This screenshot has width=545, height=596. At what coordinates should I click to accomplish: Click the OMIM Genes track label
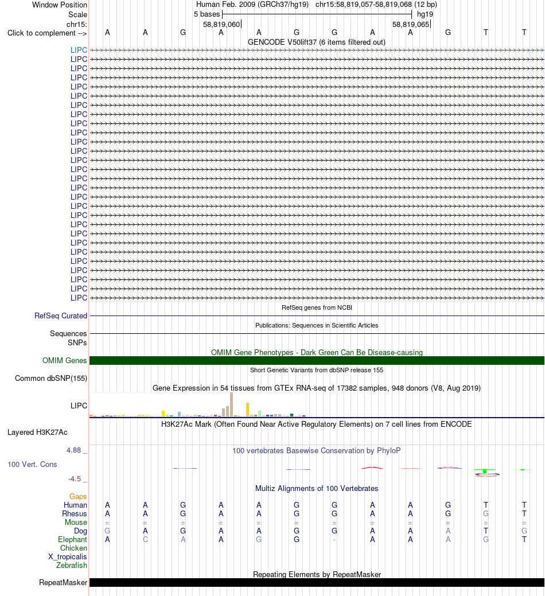[65, 360]
